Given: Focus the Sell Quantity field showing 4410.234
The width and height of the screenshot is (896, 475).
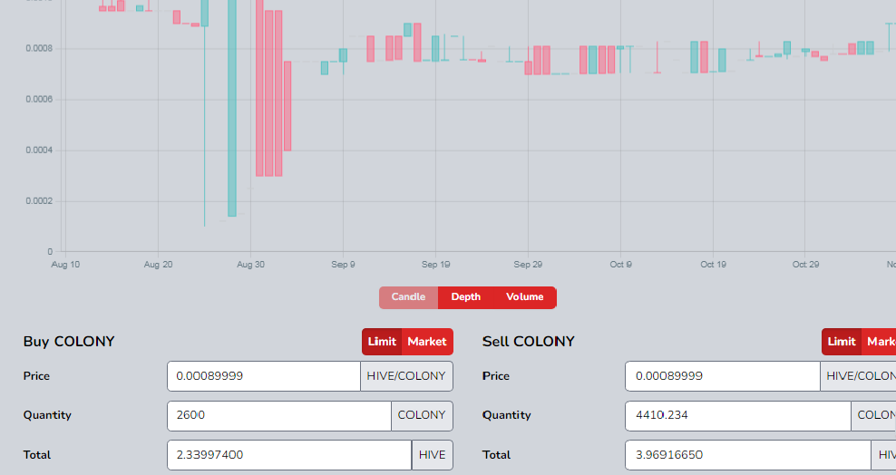Looking at the screenshot, I should point(737,416).
